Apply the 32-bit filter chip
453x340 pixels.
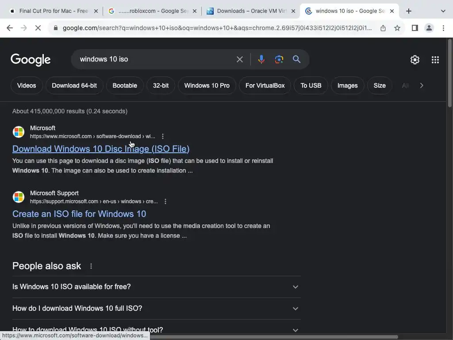click(x=161, y=85)
